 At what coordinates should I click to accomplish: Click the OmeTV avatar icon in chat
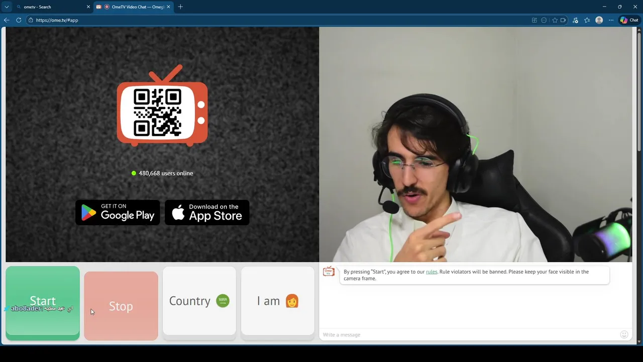coord(329,271)
